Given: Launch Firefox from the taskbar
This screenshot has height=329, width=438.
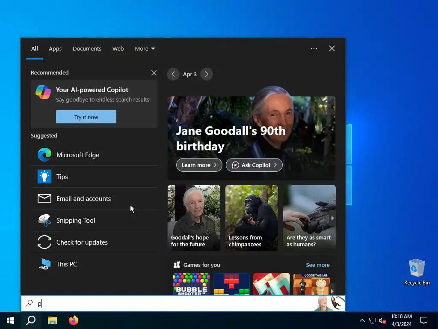Looking at the screenshot, I should point(74,320).
